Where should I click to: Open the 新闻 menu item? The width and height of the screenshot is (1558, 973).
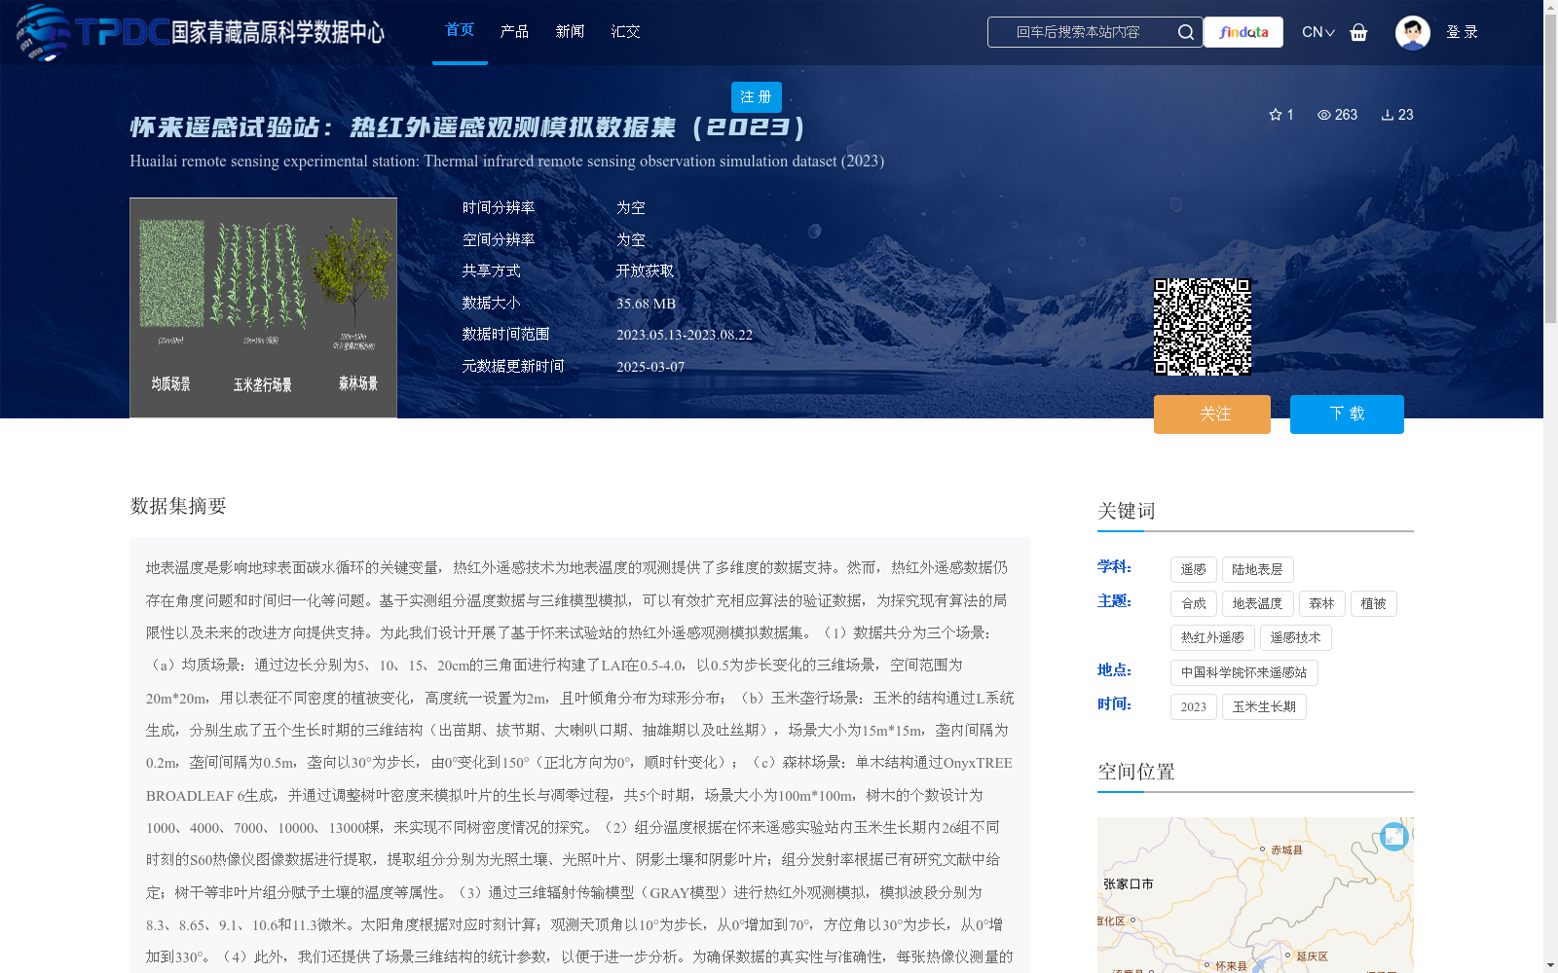pyautogui.click(x=570, y=32)
